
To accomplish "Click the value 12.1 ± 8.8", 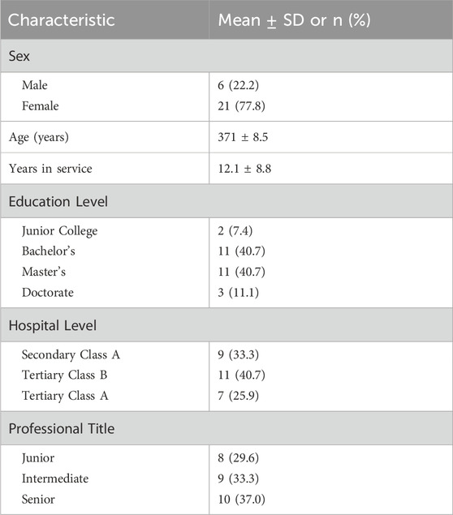I will click(244, 169).
